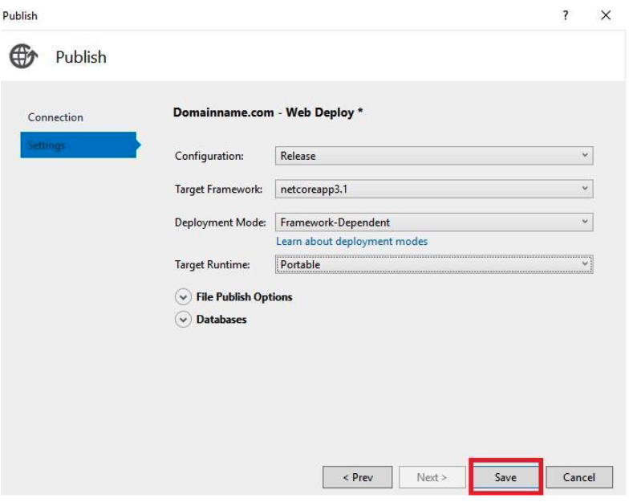Image resolution: width=633 pixels, height=502 pixels.
Task: Click the Next button
Action: coord(432,477)
